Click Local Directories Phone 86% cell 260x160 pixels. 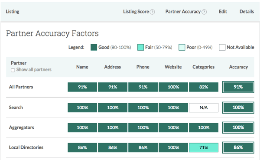coord(143,147)
